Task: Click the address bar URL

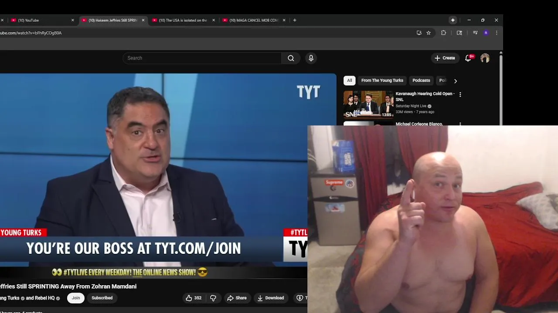Action: [31, 33]
